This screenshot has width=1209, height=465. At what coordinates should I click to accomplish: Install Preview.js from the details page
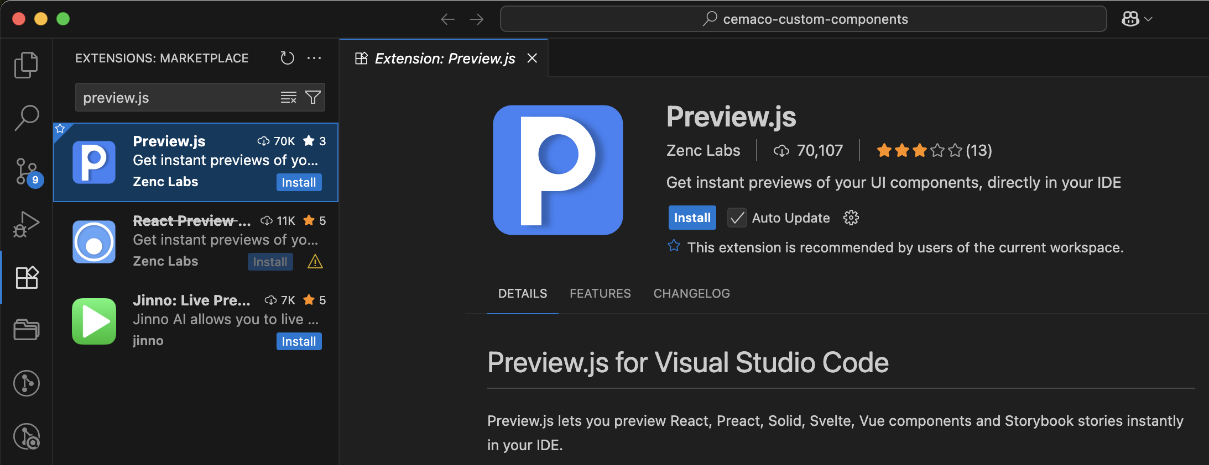tap(692, 218)
